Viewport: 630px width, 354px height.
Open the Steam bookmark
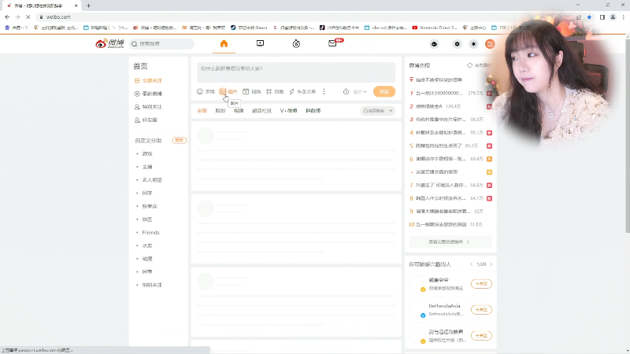pos(249,28)
